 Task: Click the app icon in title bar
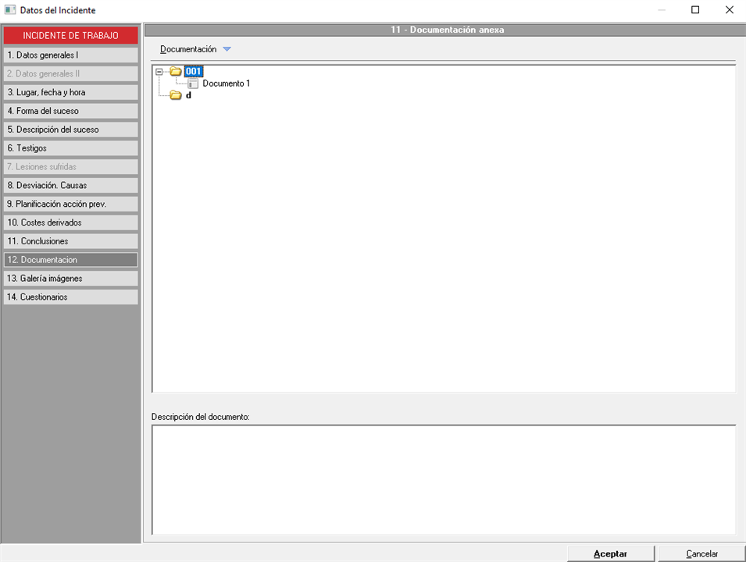[10, 10]
